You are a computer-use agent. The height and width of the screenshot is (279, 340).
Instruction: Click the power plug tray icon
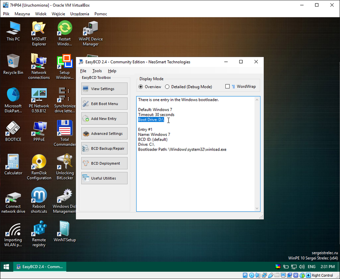pyautogui.click(x=286, y=267)
